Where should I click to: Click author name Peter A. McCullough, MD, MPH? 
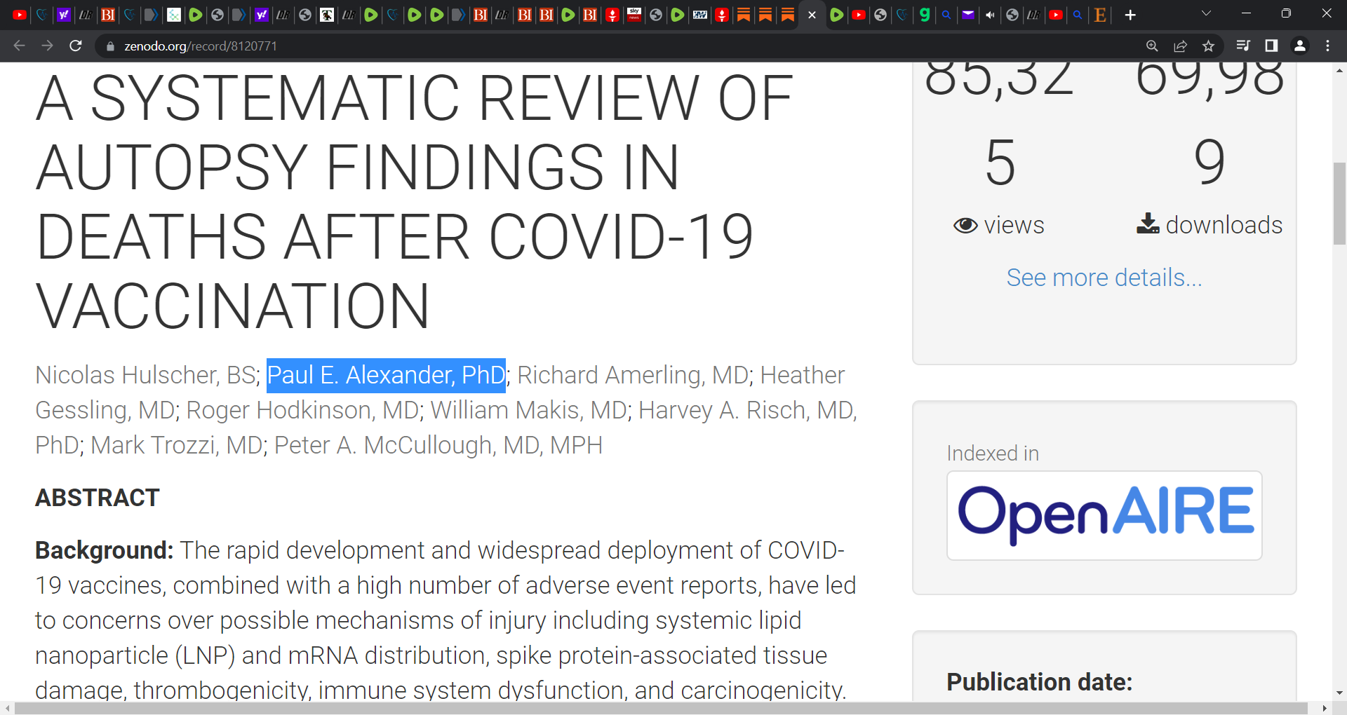click(x=438, y=445)
